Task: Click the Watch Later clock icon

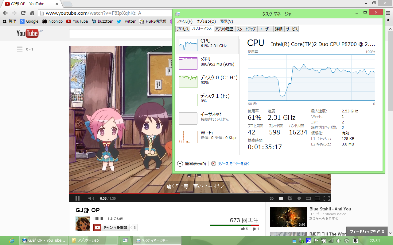Action: [299, 198]
